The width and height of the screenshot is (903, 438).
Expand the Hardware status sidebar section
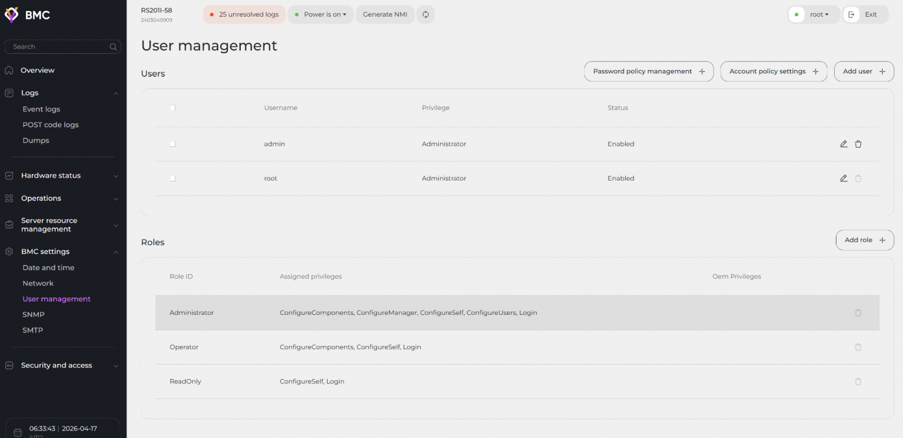coord(62,176)
